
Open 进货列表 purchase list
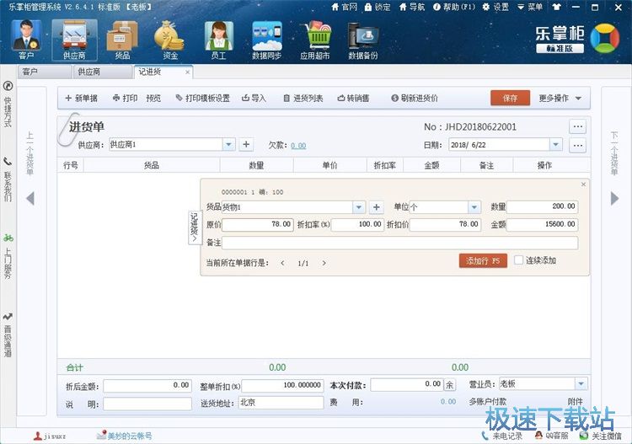click(303, 98)
